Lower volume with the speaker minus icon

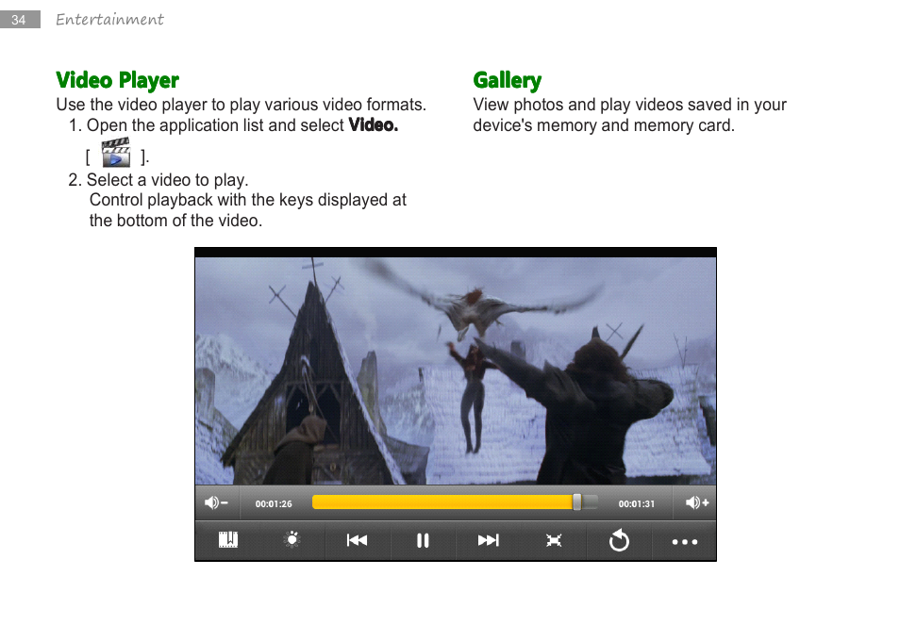pos(216,502)
